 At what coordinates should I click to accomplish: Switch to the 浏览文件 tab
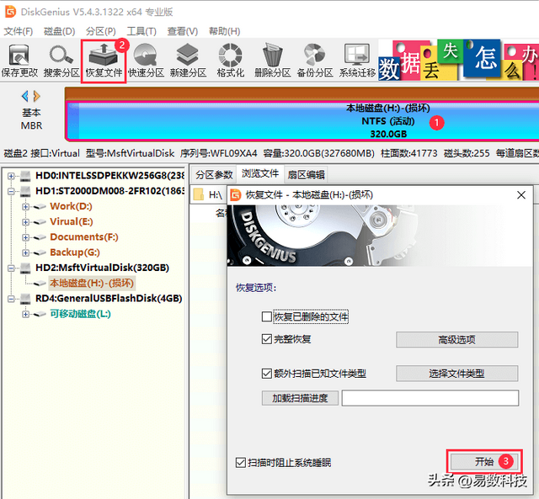click(x=260, y=174)
